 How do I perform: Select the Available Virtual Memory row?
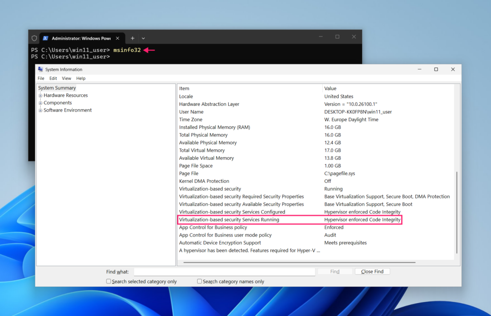316,158
